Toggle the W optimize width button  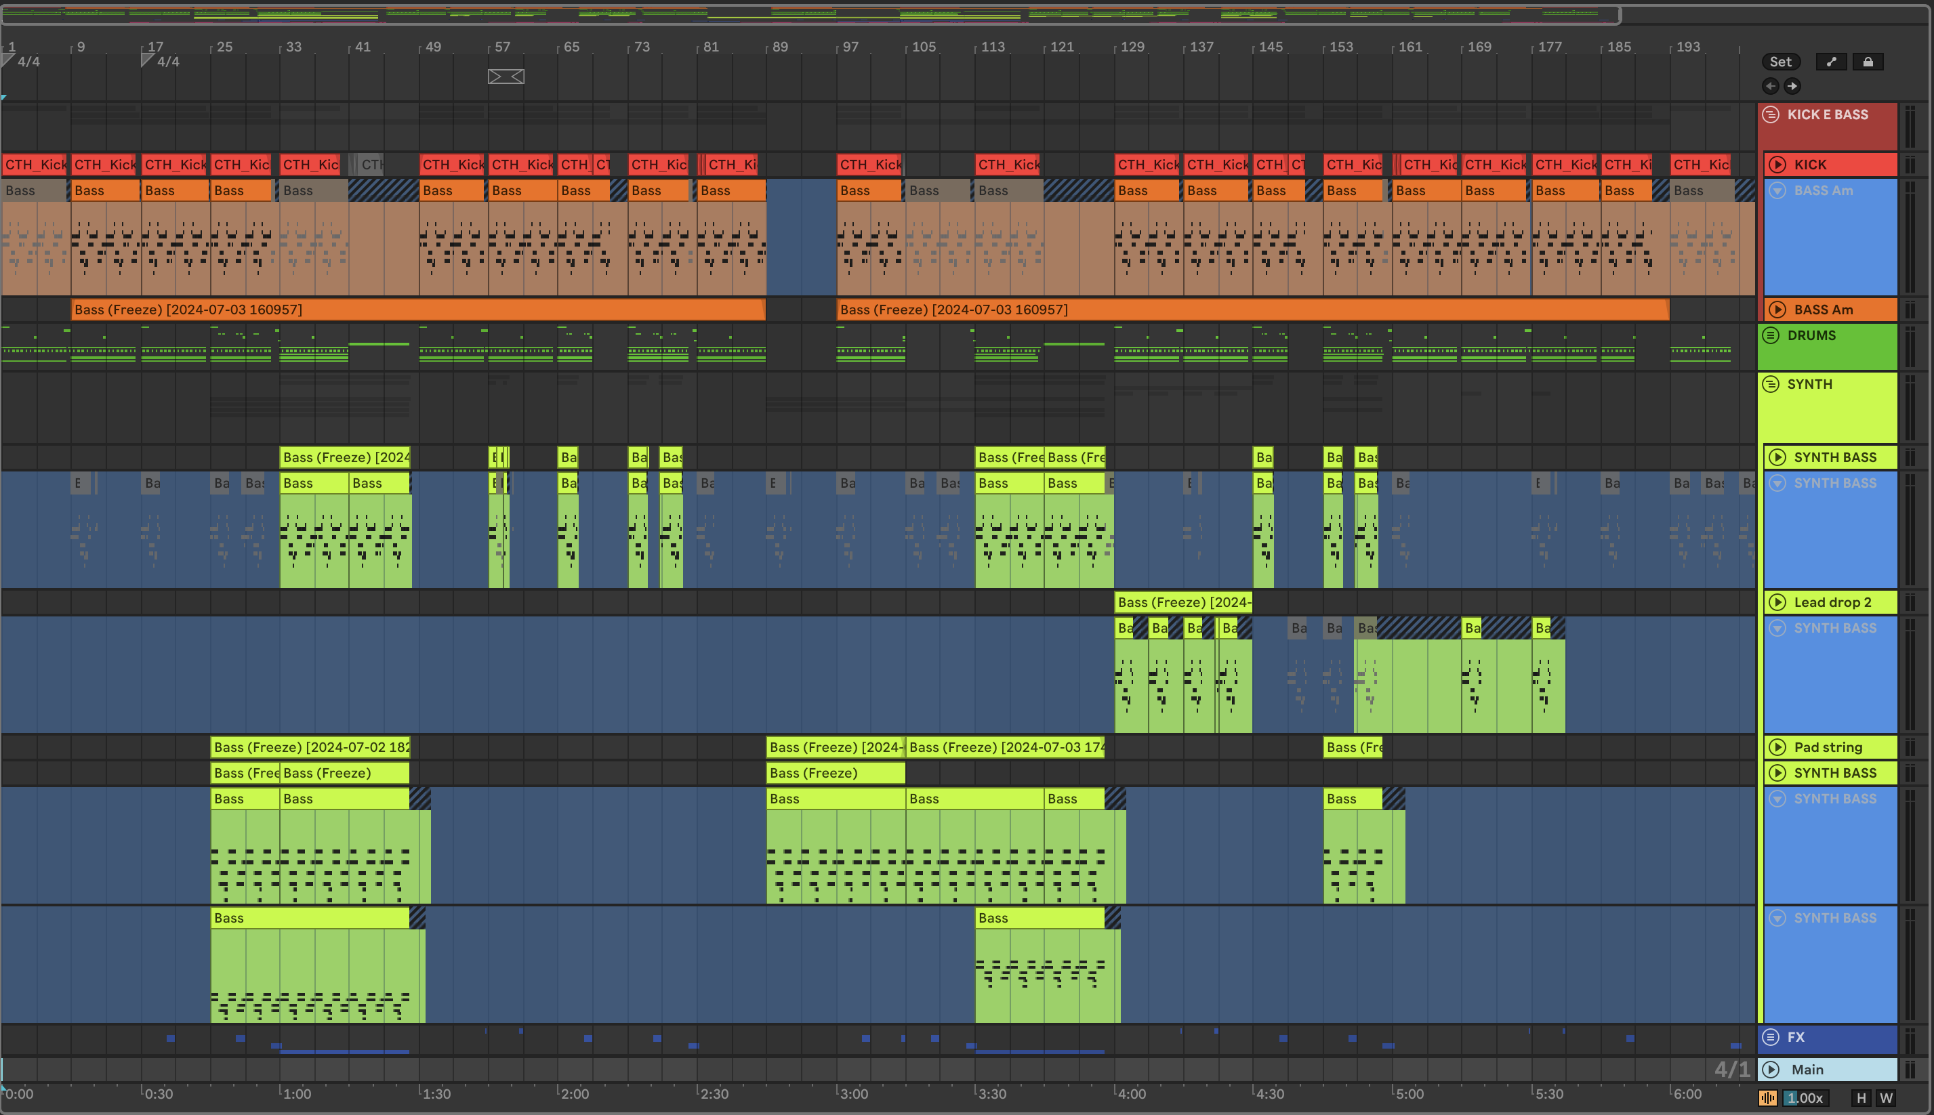pos(1886,1097)
